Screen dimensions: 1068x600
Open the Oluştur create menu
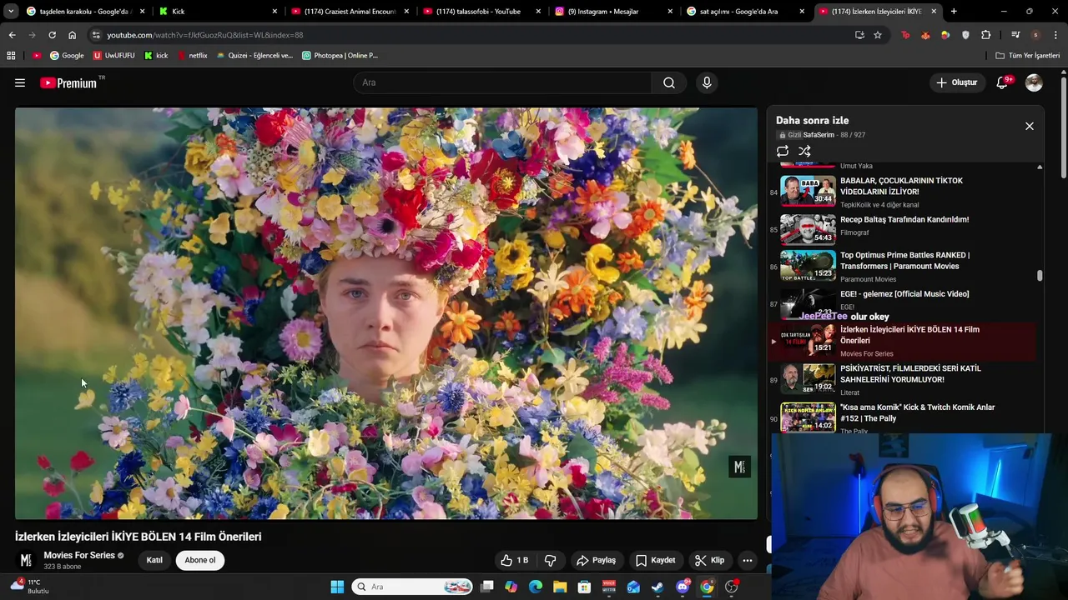[956, 82]
